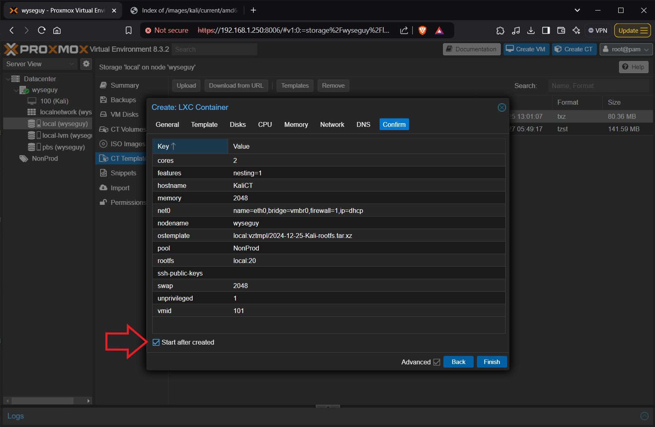Click the Templates button
This screenshot has width=655, height=427.
pyautogui.click(x=295, y=86)
